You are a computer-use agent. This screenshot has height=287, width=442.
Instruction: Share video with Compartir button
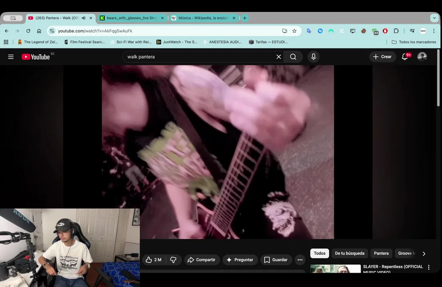point(202,260)
